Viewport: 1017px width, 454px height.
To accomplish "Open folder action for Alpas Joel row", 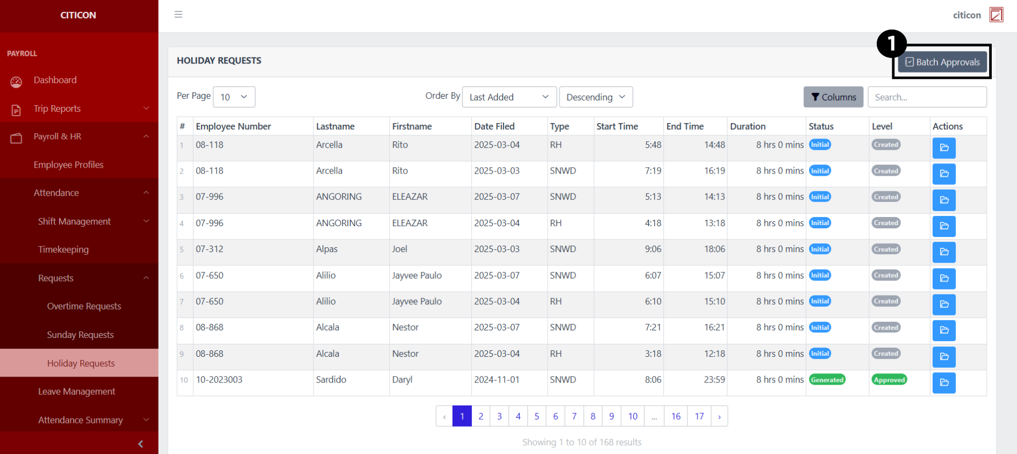I will tap(943, 252).
